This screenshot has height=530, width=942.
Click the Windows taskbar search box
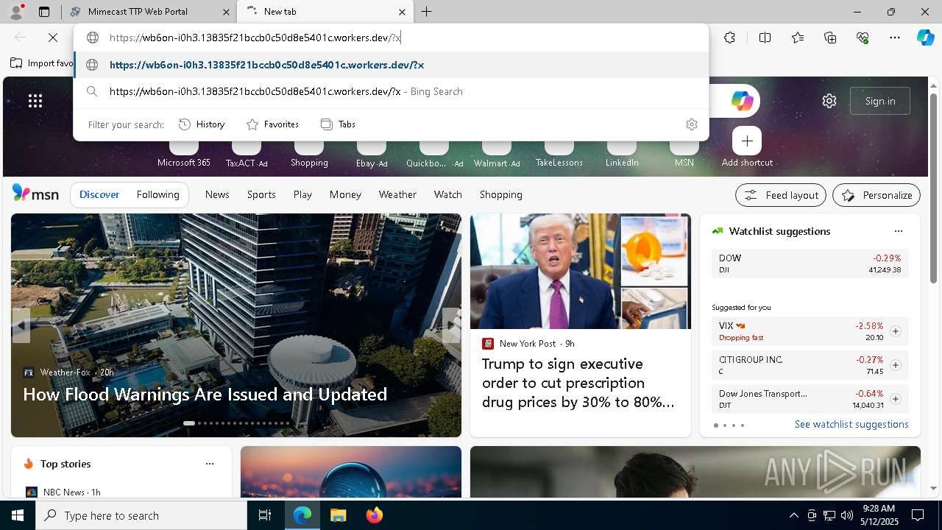point(141,515)
